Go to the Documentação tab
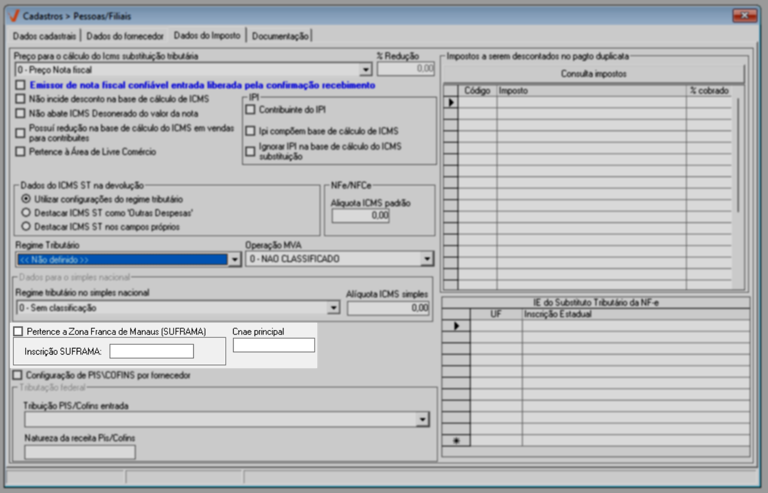 280,36
